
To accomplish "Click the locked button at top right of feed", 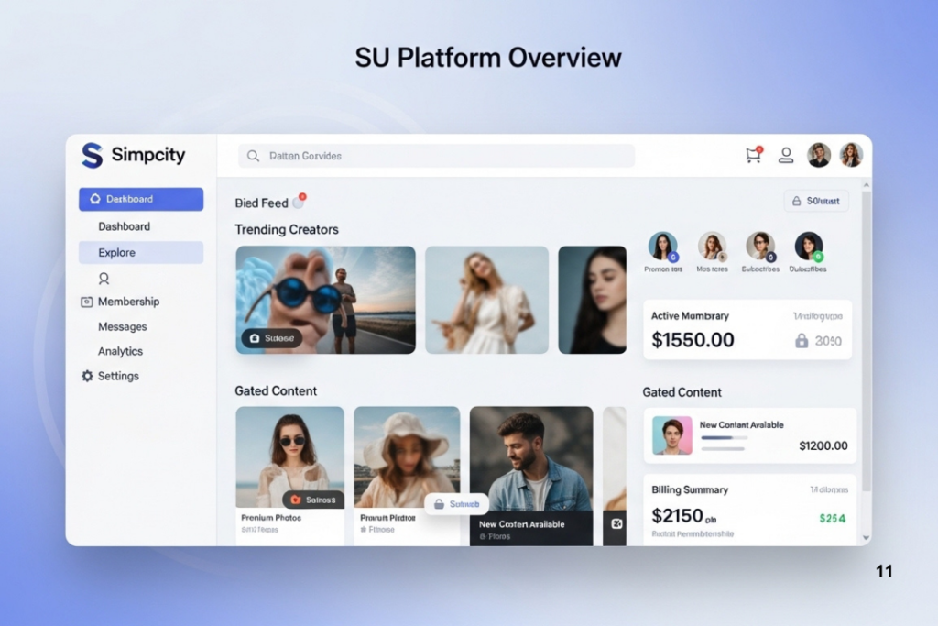I will click(x=815, y=201).
